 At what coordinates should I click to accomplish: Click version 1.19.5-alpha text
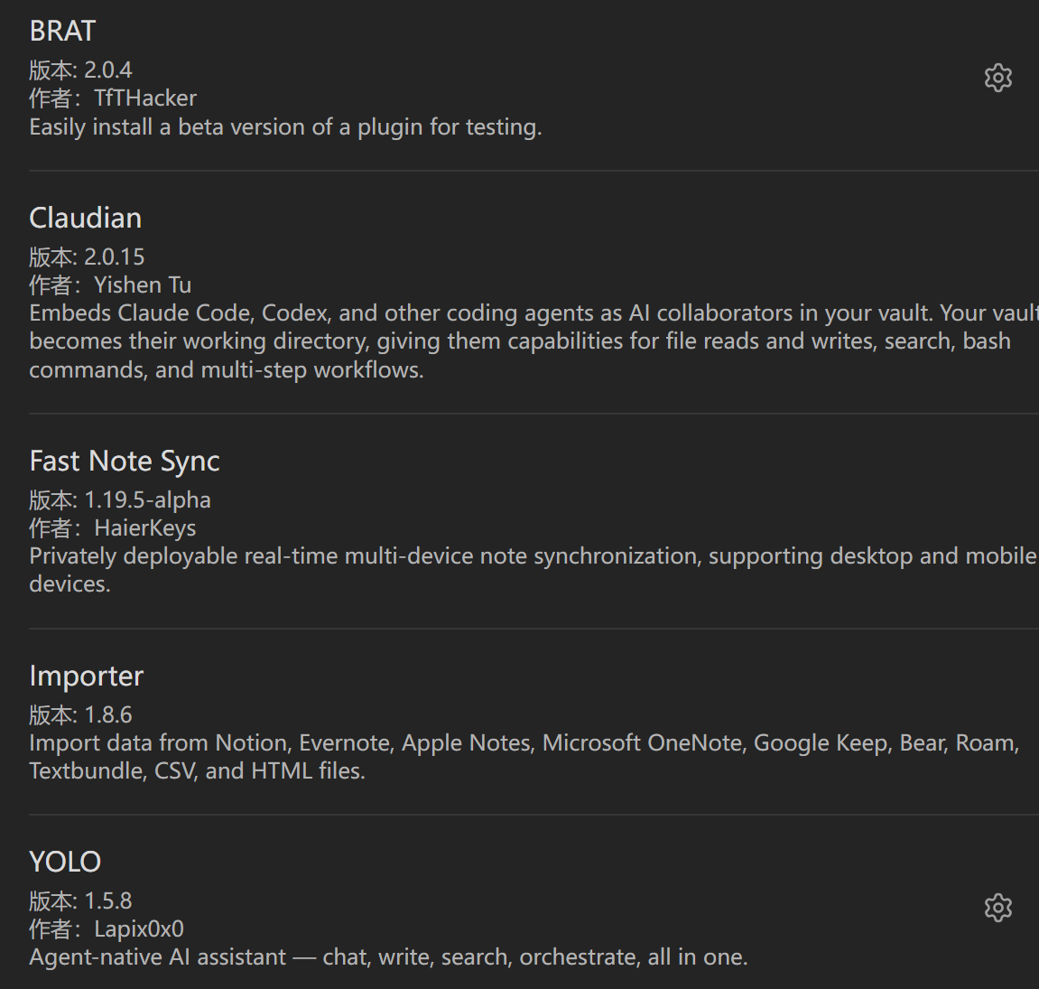coord(120,499)
